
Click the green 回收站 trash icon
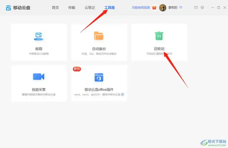pyautogui.click(x=159, y=36)
